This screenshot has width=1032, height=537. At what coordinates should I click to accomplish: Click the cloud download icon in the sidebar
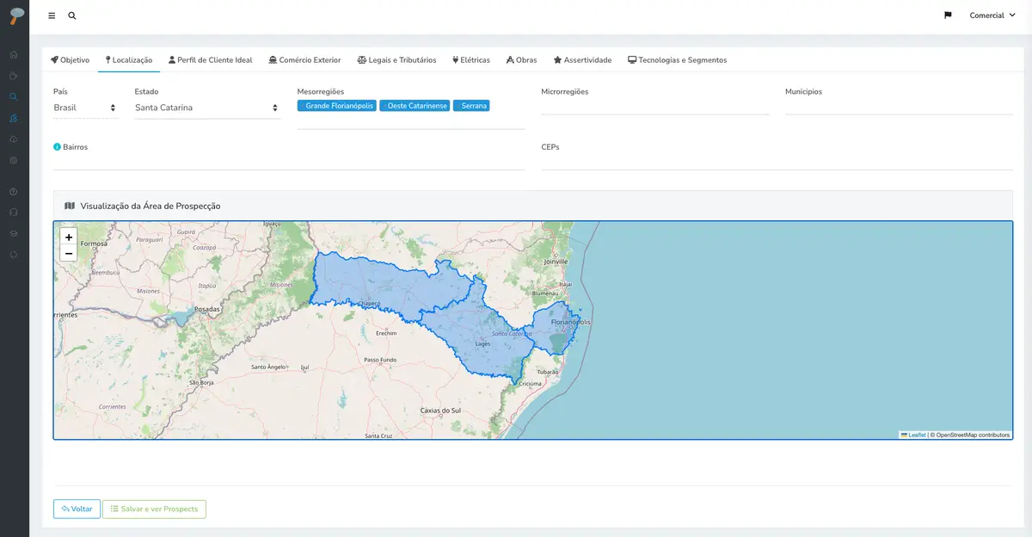point(14,139)
